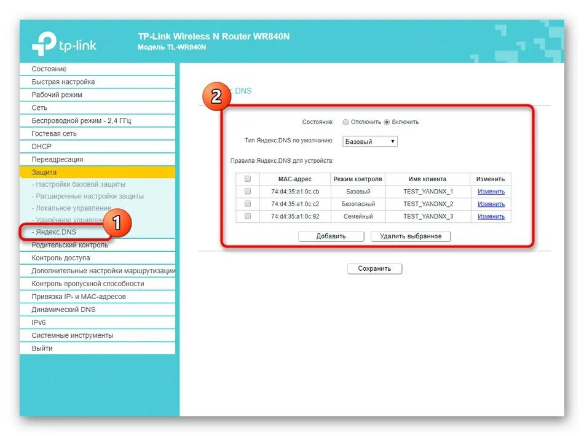Click TP-Link Wireless N Router WR840N title
The image size is (584, 436).
point(214,36)
